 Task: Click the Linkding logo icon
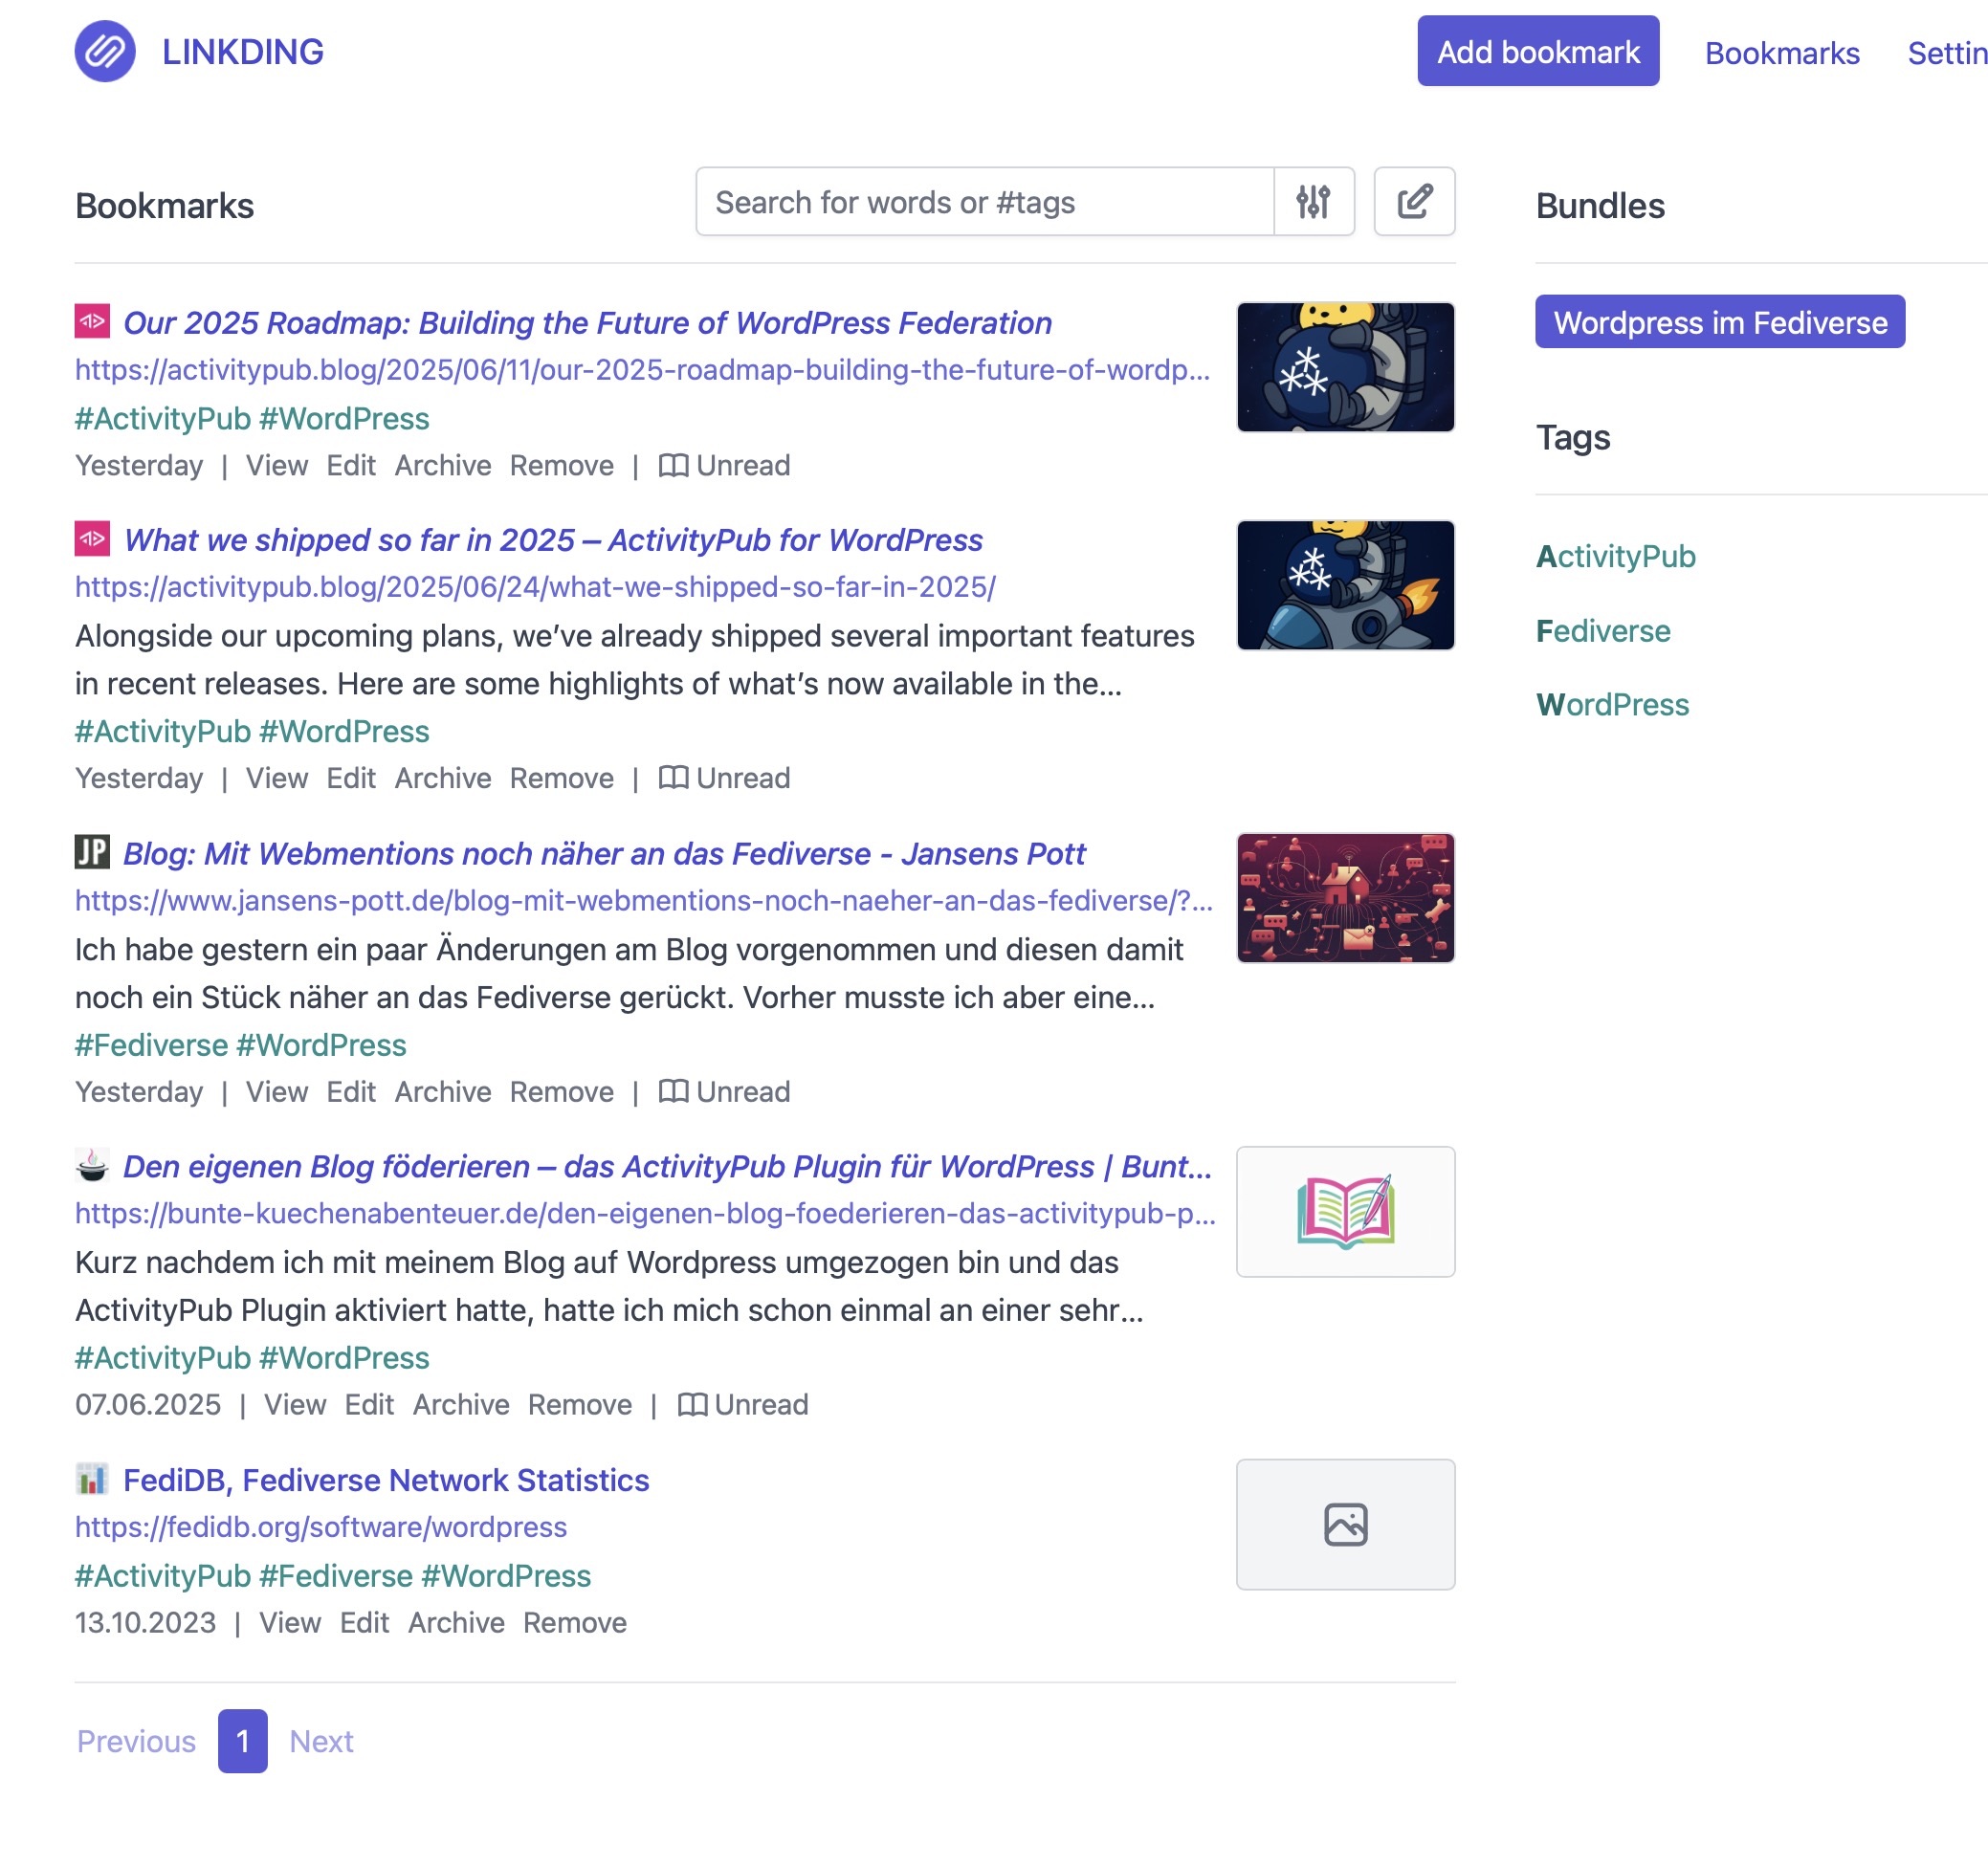pos(105,51)
